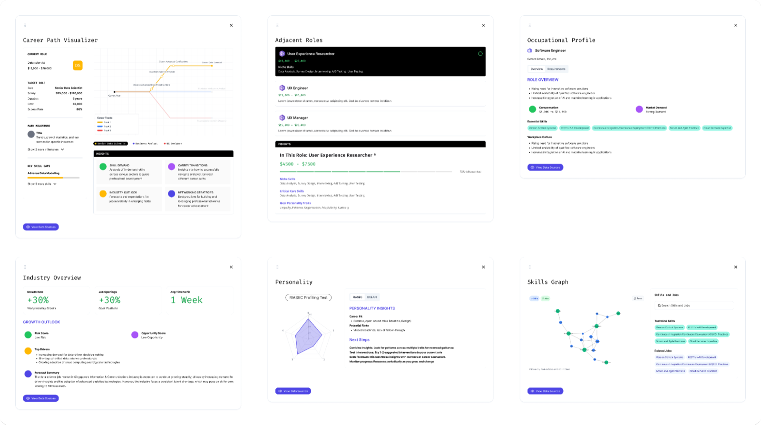Click View Data Sources in Skills Graph
The width and height of the screenshot is (761, 425).
point(545,391)
